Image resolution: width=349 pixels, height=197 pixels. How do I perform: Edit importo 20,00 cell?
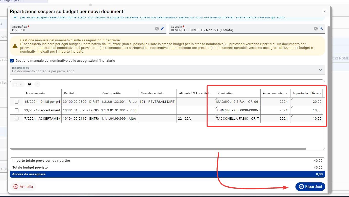(x=306, y=102)
